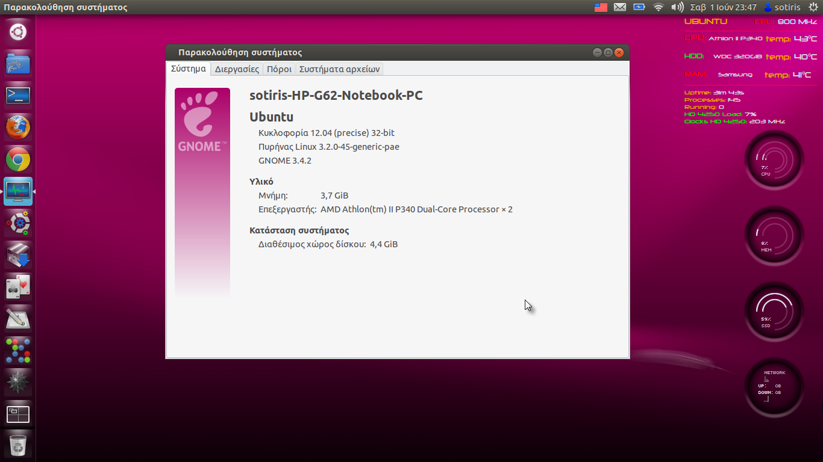823x462 pixels.
Task: Open the sotiris user account menu
Action: (782, 7)
